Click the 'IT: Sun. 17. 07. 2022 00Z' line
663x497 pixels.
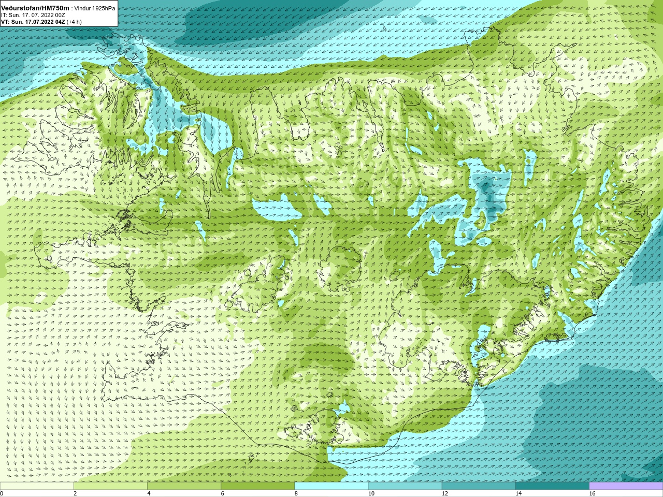point(33,15)
